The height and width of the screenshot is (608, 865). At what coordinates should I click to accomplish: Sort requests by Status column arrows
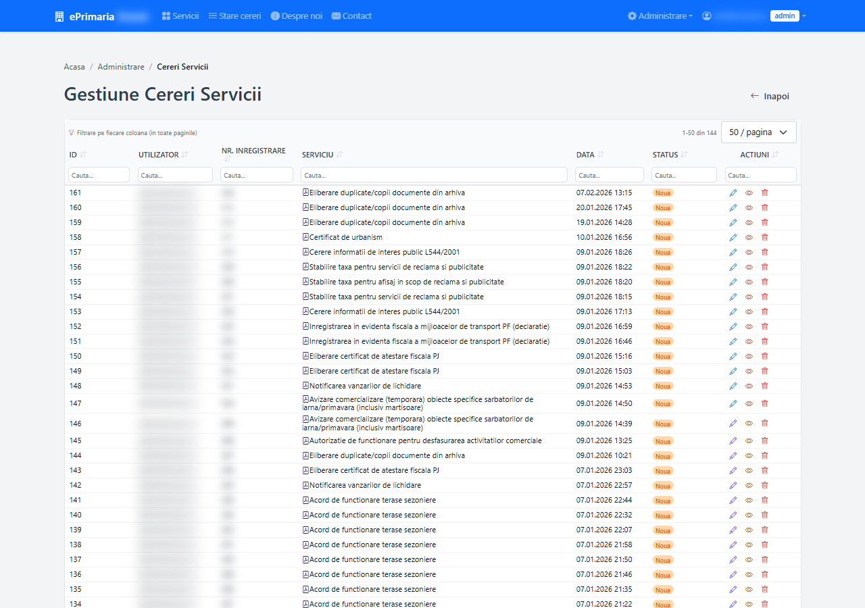click(x=685, y=155)
